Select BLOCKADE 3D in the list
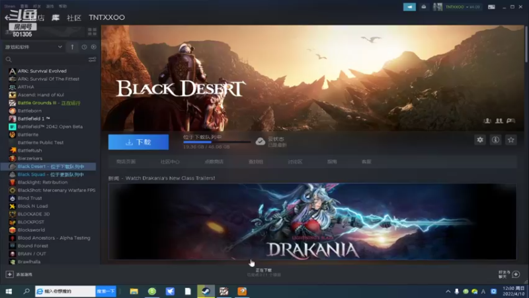Screen dimensions: 529x298 [34, 214]
